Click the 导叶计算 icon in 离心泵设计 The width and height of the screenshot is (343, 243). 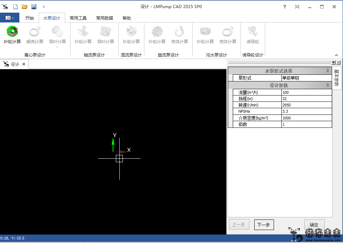click(57, 35)
